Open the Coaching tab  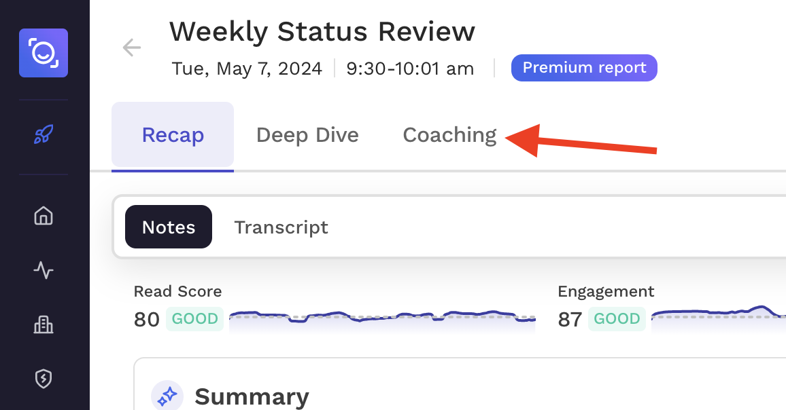tap(449, 135)
